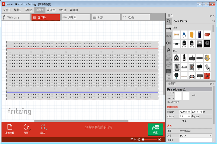Image resolution: width=217 pixels, height=144 pixels.
Task: Click the Flip (翻转) tool icon
Action: 43,127
